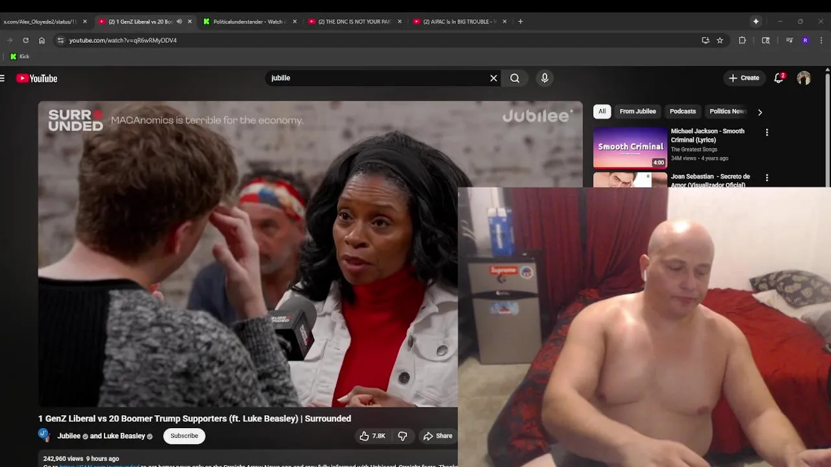Reload the page in browser
Viewport: 831px width, 467px height.
click(x=25, y=40)
